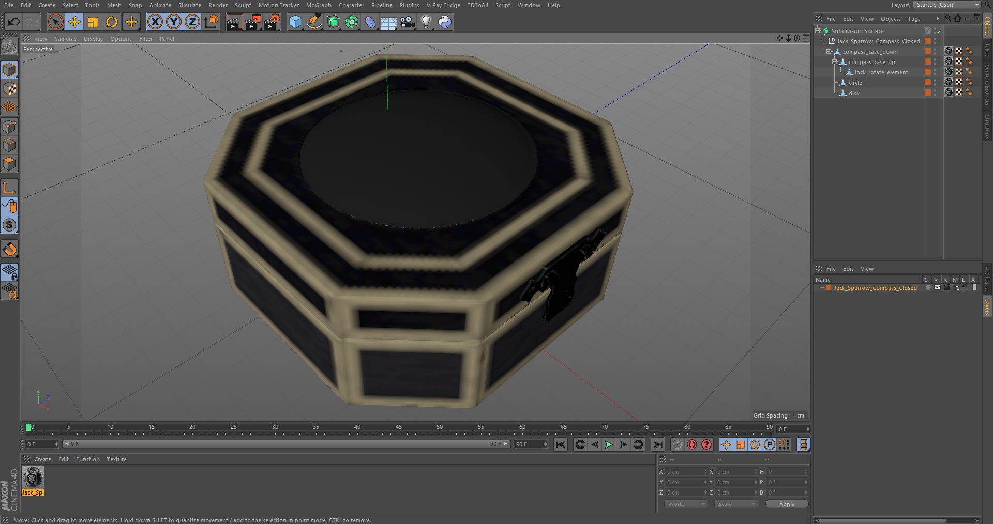Open the spline Pen tool
The width and height of the screenshot is (993, 524).
point(314,22)
